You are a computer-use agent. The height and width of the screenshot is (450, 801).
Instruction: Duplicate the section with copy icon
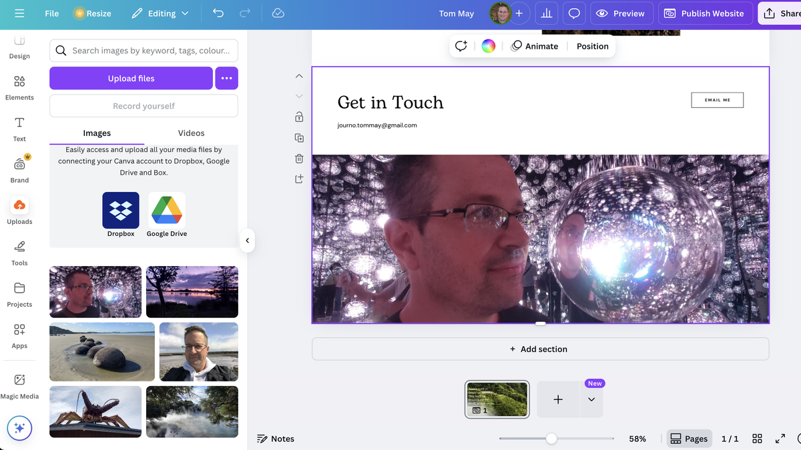click(299, 138)
